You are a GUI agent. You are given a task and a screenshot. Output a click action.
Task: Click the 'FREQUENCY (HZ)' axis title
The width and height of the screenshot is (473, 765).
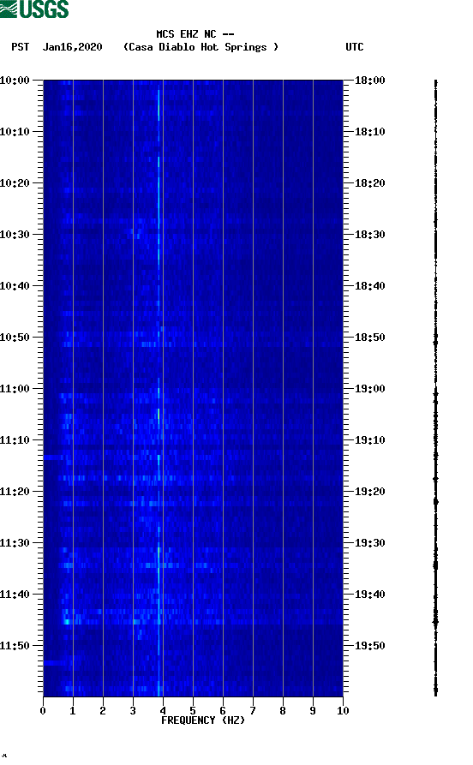click(x=203, y=720)
